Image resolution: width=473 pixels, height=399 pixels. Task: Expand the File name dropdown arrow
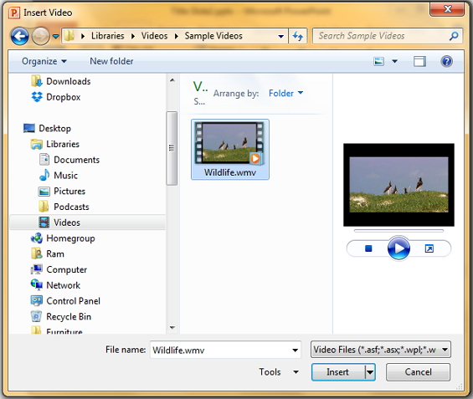(295, 350)
